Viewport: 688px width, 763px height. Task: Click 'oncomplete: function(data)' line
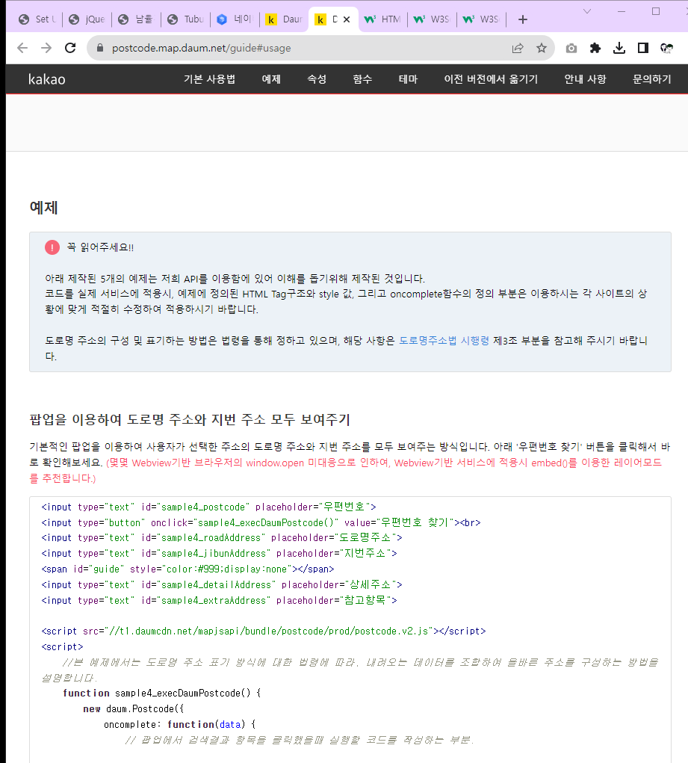coord(180,724)
